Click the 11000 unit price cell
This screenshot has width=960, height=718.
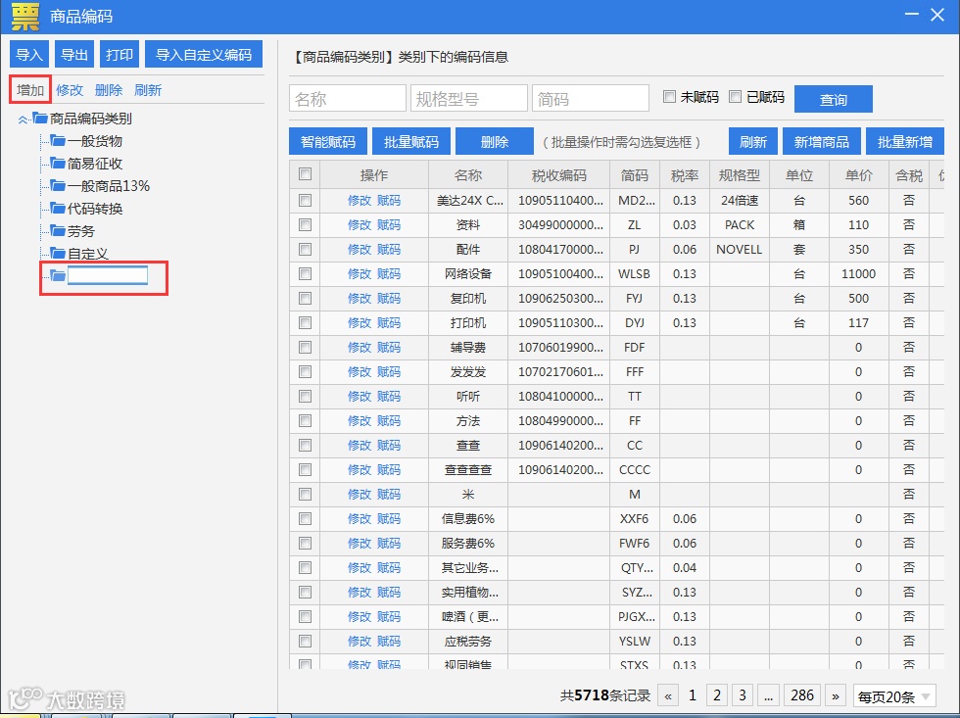[x=858, y=273]
